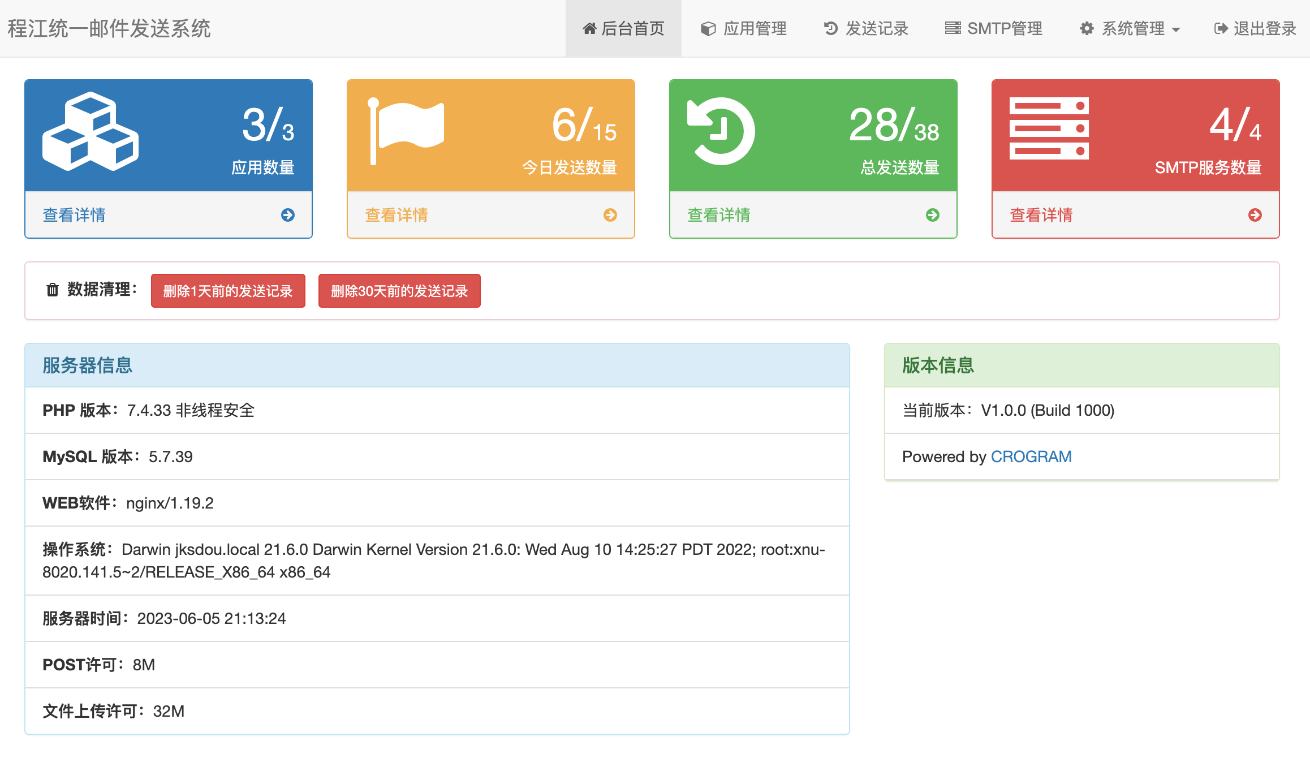
Task: Click red arrow circle under SMTP服务数量
Action: [1255, 215]
